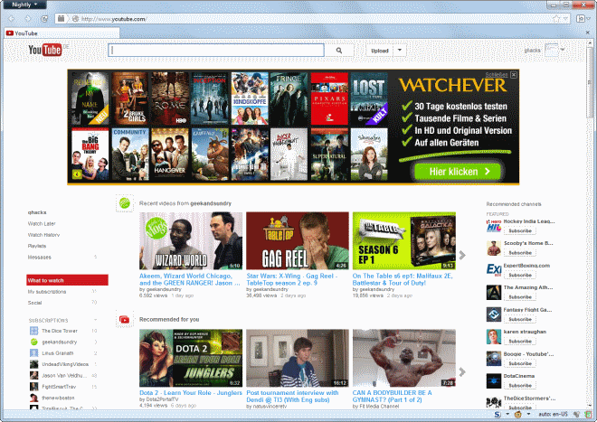Screen dimensions: 597x422
Task: Click the S status bar icon
Action: pos(497,415)
